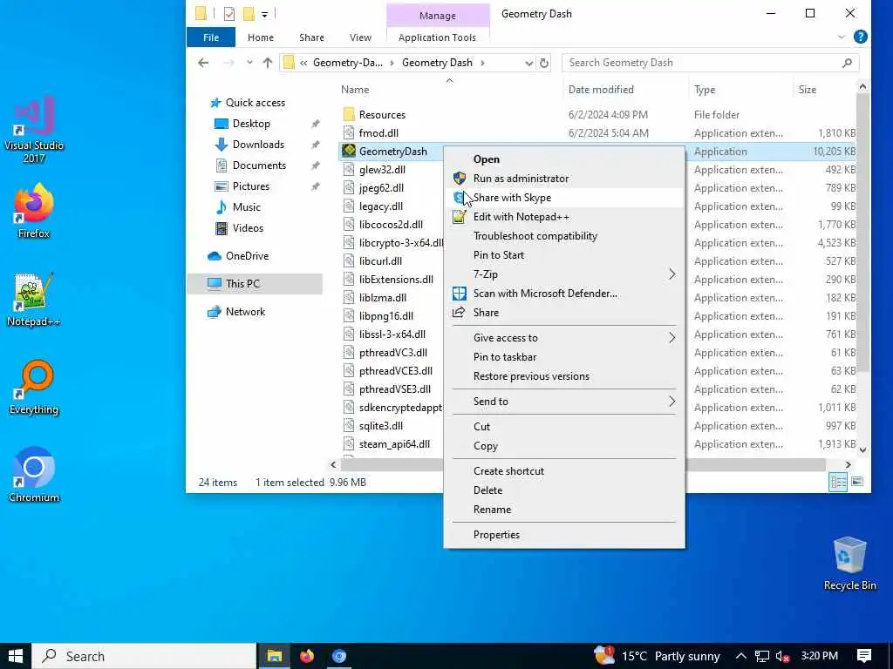
Task: Choose Properties in context menu
Action: click(x=564, y=535)
